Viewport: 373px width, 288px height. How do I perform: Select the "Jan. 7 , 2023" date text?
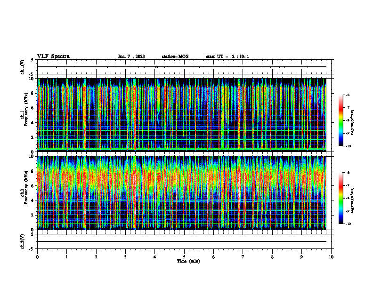pyautogui.click(x=131, y=56)
